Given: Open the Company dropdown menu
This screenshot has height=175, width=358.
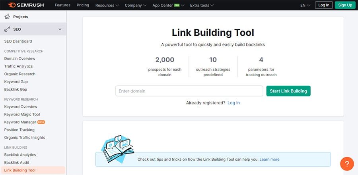Looking at the screenshot, I should pos(136,5).
